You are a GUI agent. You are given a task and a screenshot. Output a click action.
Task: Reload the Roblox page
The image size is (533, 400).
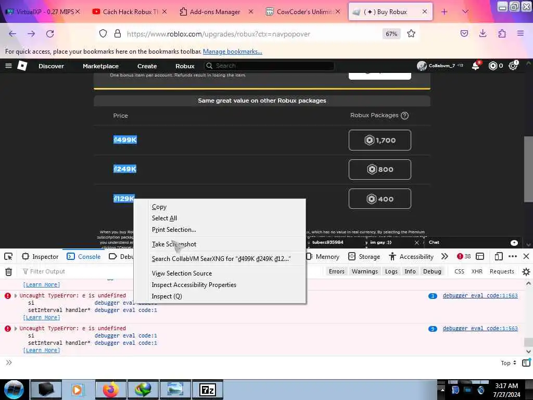tap(50, 34)
